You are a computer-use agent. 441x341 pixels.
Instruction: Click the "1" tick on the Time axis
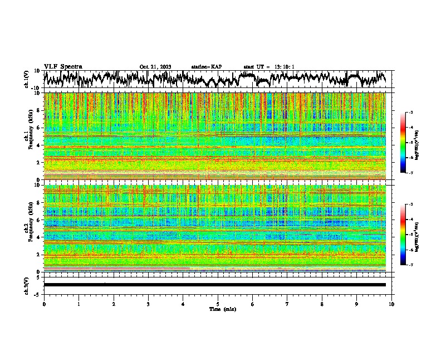pyautogui.click(x=79, y=304)
